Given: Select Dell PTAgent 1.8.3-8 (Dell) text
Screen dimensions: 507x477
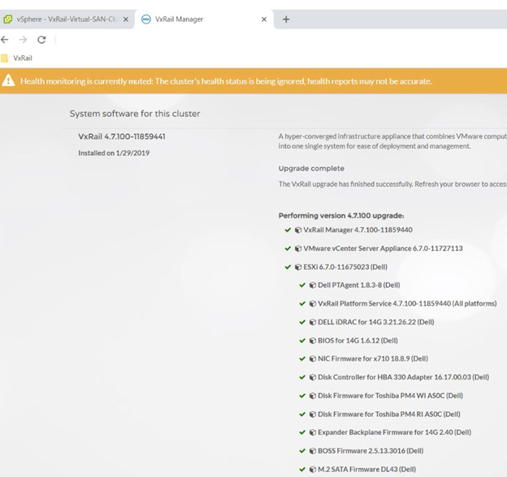Looking at the screenshot, I should pos(359,285).
